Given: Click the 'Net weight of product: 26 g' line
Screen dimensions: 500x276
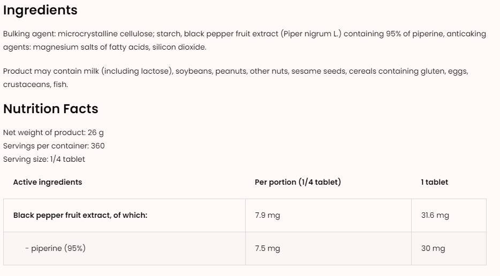Looking at the screenshot, I should [x=54, y=132].
